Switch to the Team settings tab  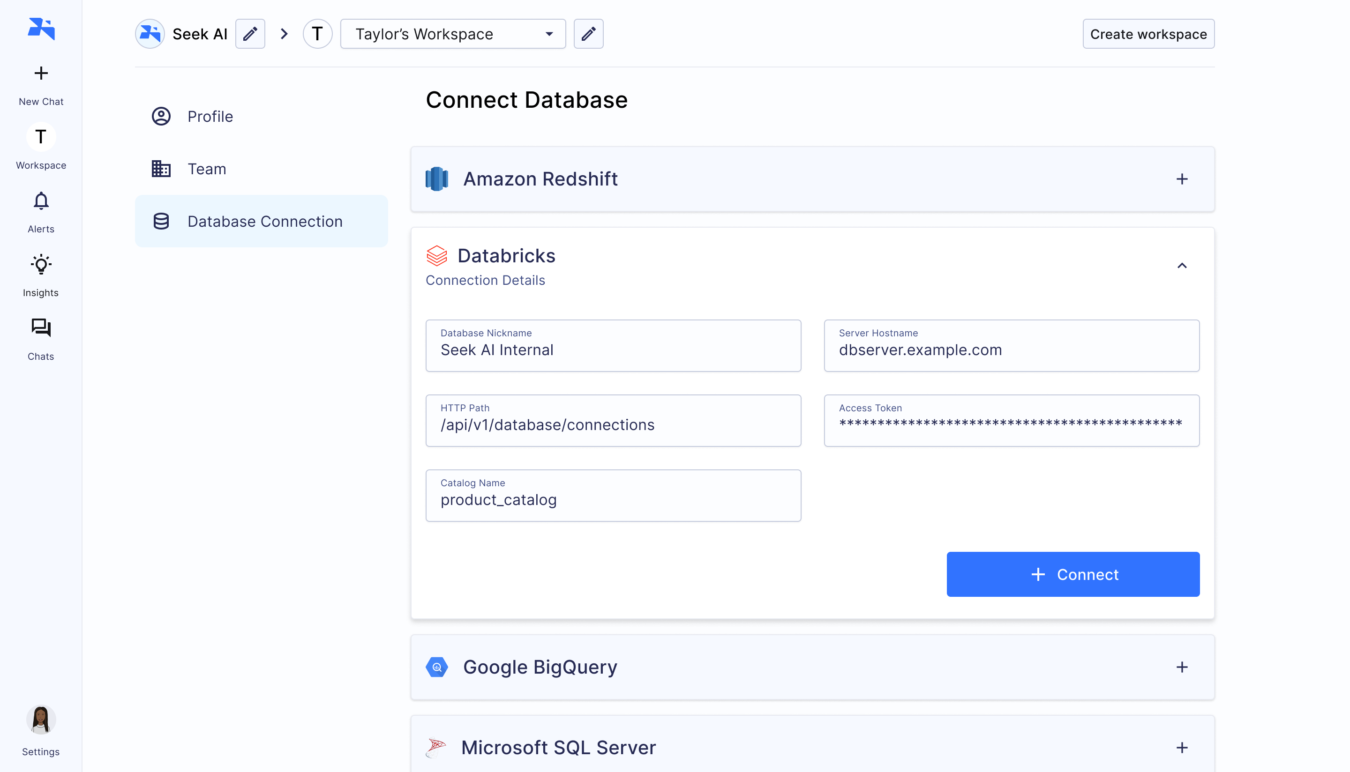pos(206,169)
